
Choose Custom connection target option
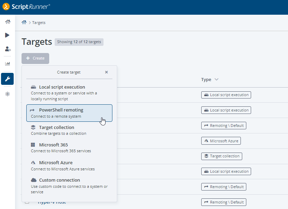pyautogui.click(x=69, y=186)
